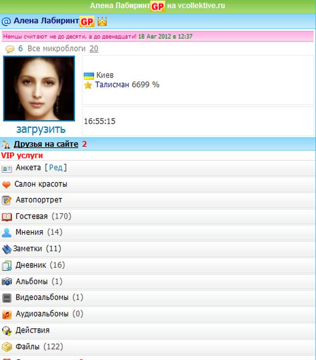Click the box icon beside Файлы

[x=7, y=347]
